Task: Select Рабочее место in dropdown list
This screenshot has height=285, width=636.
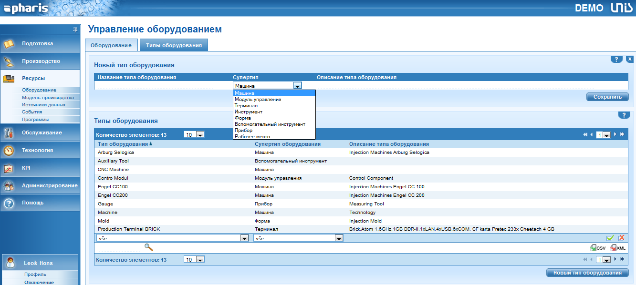Action: pyautogui.click(x=274, y=136)
